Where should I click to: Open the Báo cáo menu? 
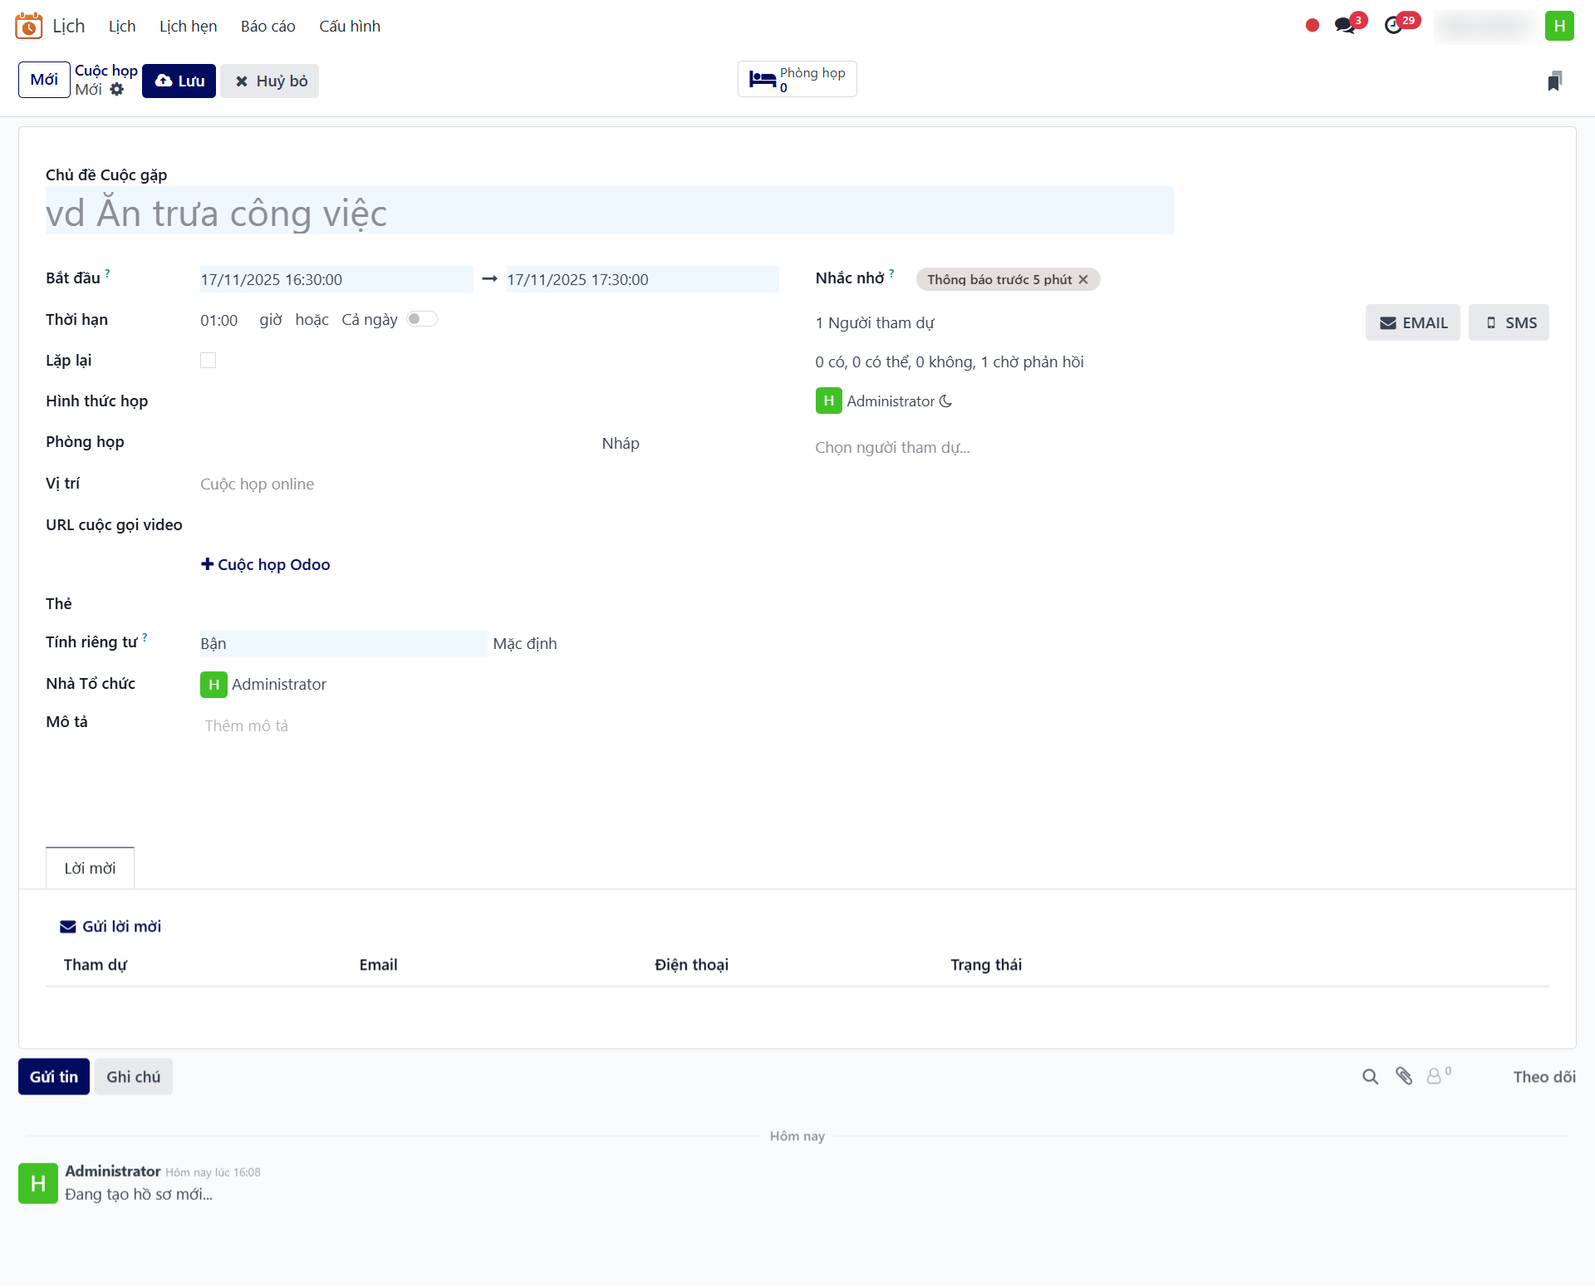(267, 27)
